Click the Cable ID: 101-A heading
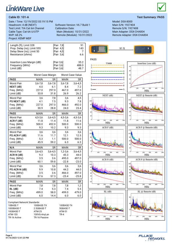 point(19,17)
